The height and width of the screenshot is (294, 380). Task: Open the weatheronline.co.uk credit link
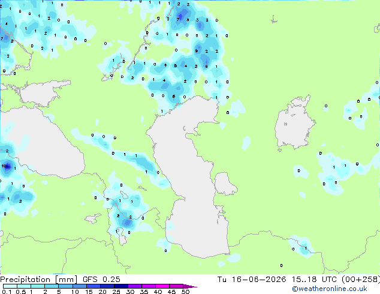tap(330, 289)
